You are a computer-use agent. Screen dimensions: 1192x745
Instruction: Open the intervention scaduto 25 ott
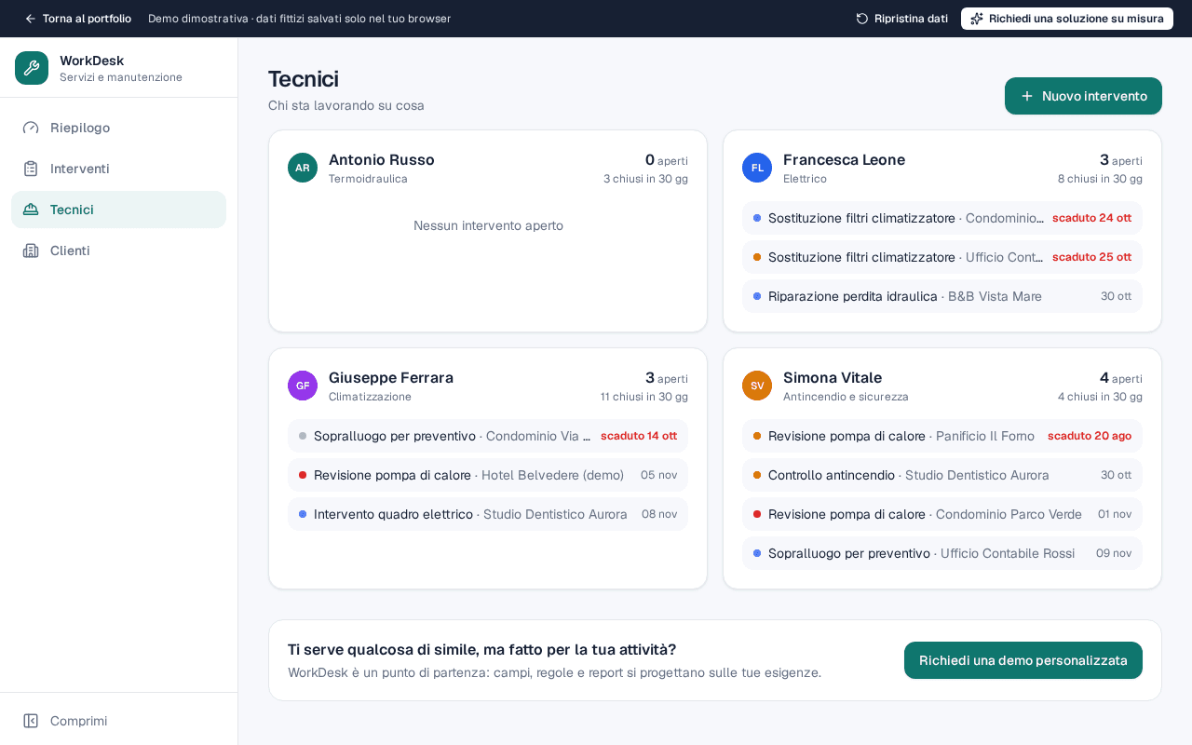(942, 257)
